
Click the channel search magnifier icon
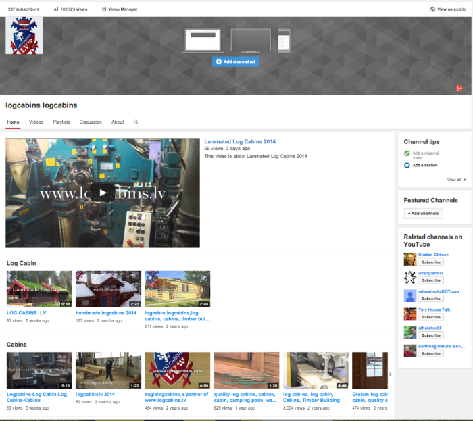pyautogui.click(x=136, y=122)
